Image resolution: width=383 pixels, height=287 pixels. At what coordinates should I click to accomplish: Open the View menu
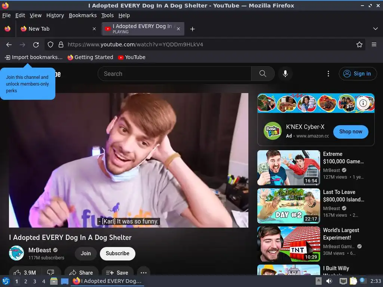pyautogui.click(x=36, y=15)
